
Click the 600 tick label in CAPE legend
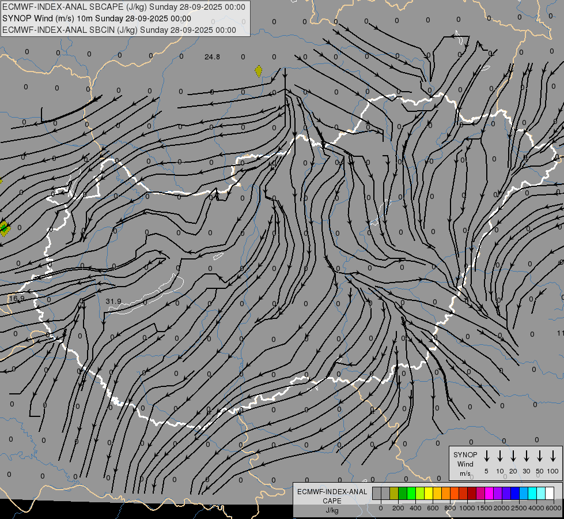[433, 508]
